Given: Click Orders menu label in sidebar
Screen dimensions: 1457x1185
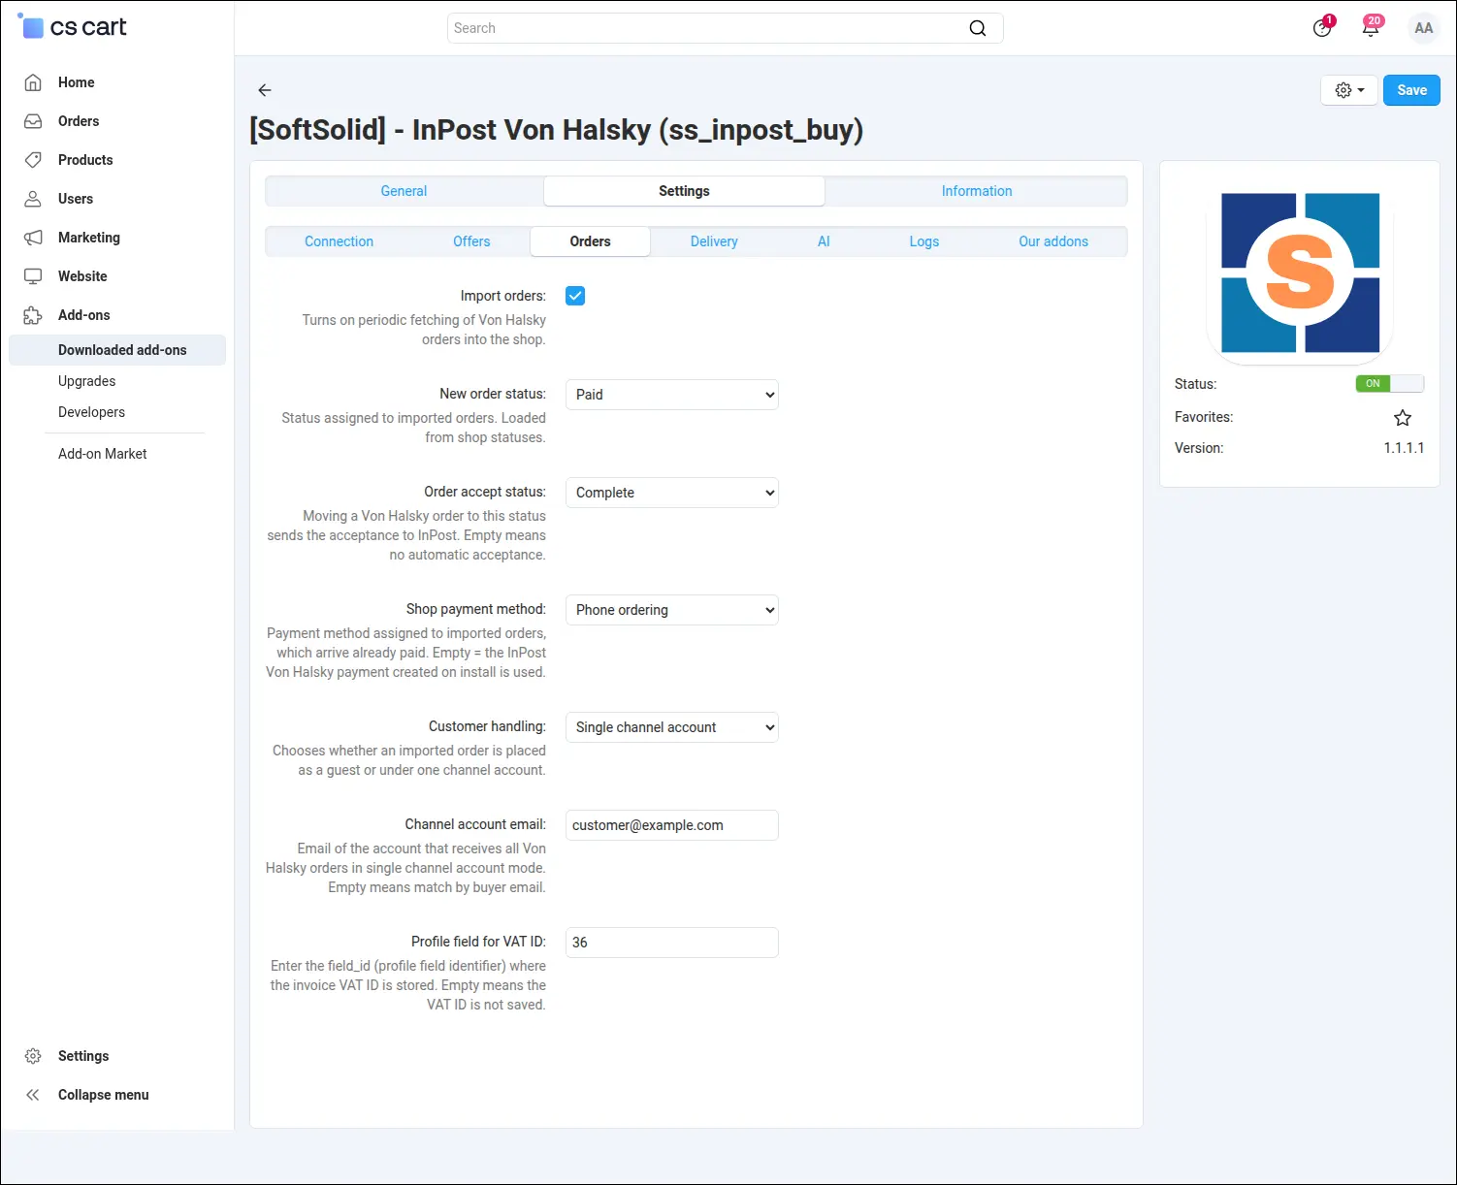Looking at the screenshot, I should [79, 121].
